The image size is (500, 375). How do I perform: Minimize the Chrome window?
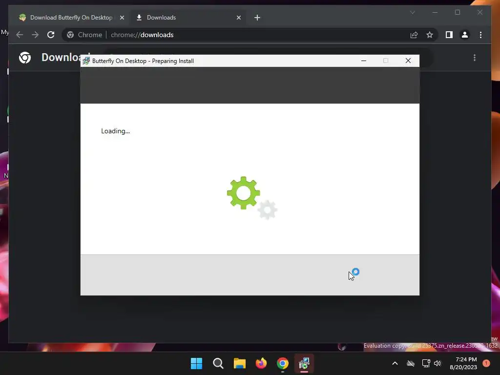[x=435, y=12]
